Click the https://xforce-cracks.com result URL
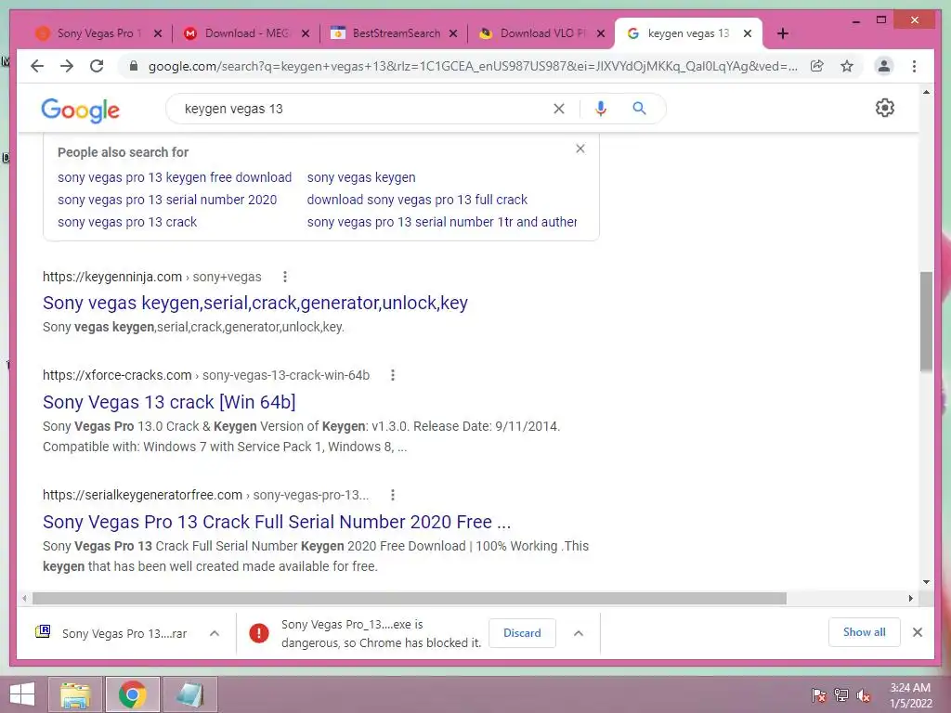 (117, 375)
